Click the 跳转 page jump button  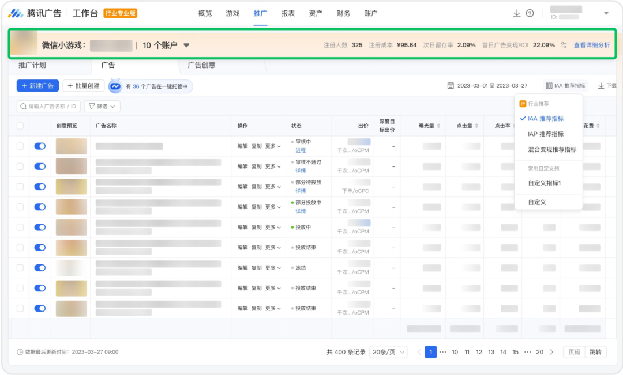click(x=595, y=352)
